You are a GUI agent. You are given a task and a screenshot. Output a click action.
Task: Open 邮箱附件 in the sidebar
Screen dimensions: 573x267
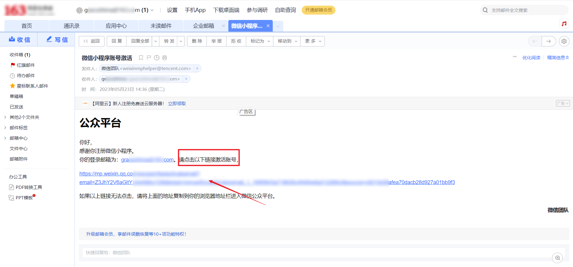pos(19,159)
